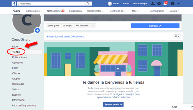Screen dimensions: 193x110
Task: Open the friend requests icon
Action: point(153,4)
